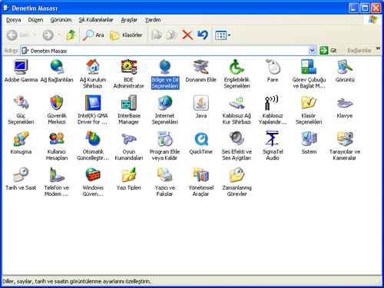Image resolution: width=384 pixels, height=288 pixels.
Task: Open Güç Seçenekleri icon
Action: (x=21, y=110)
